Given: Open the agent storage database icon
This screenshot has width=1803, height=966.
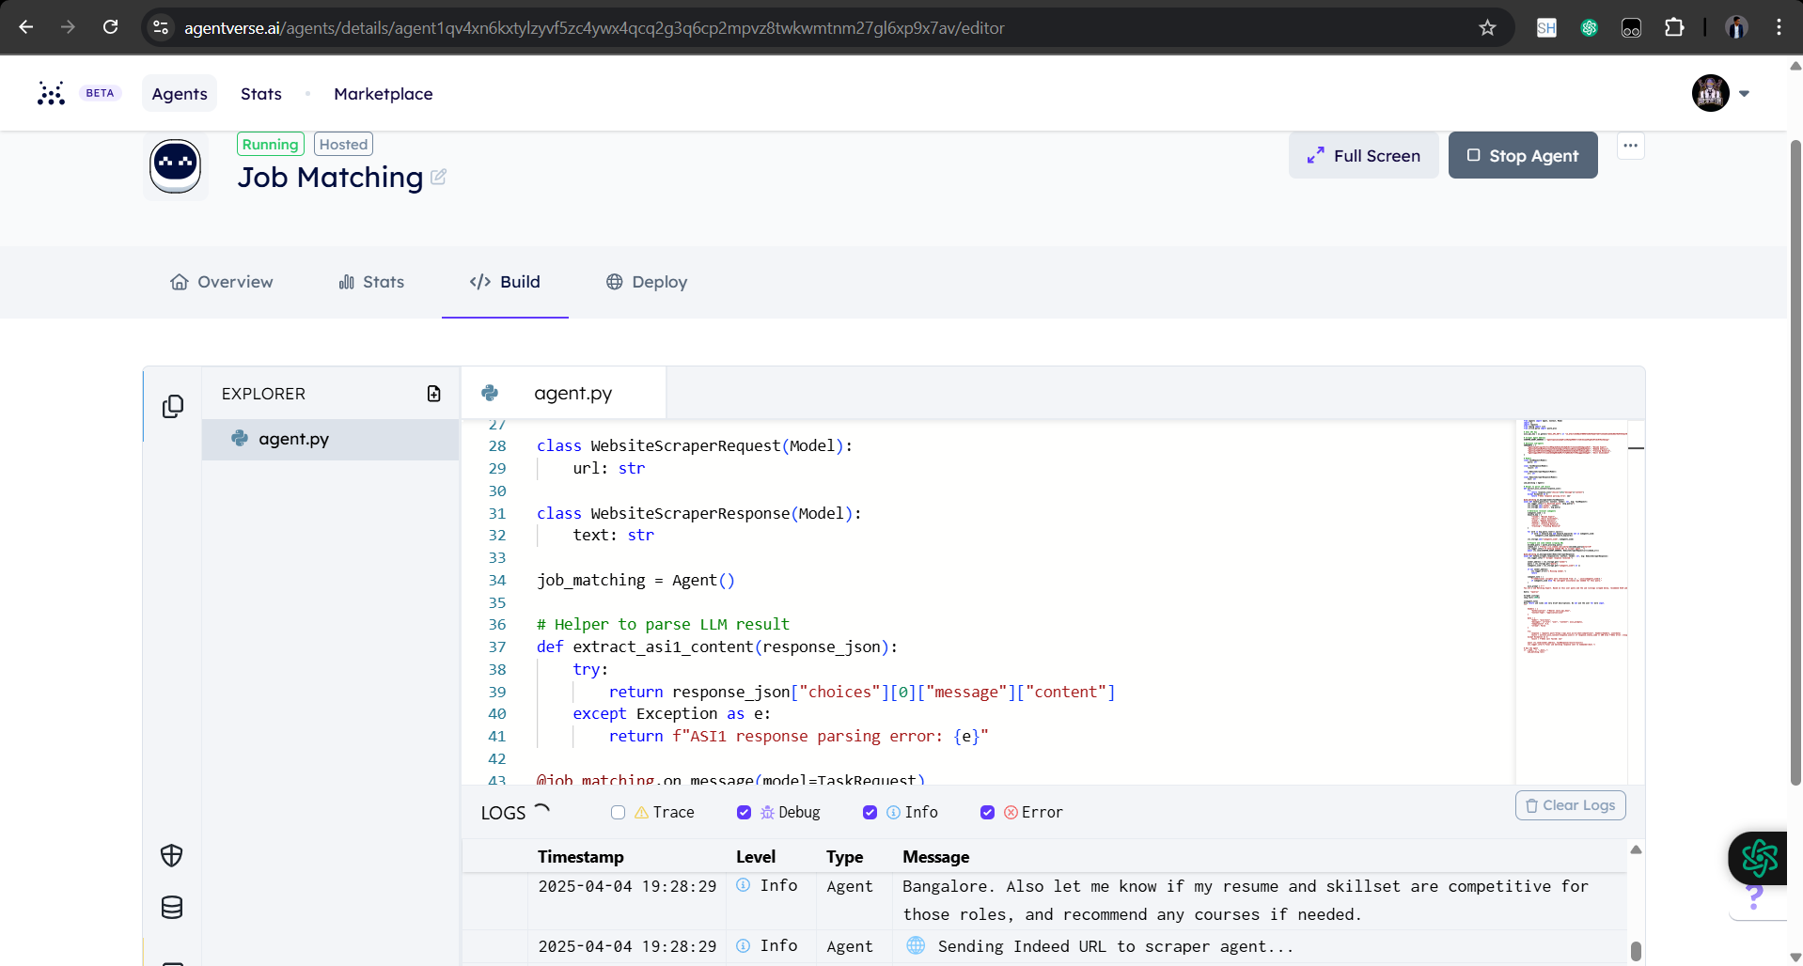Looking at the screenshot, I should click(172, 908).
